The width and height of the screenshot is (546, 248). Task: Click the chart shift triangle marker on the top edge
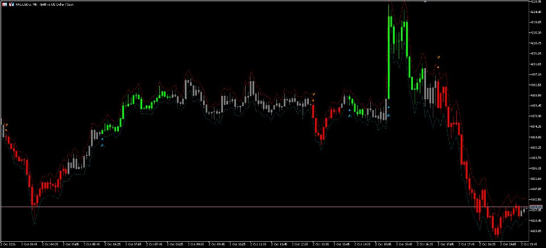tap(425, 1)
